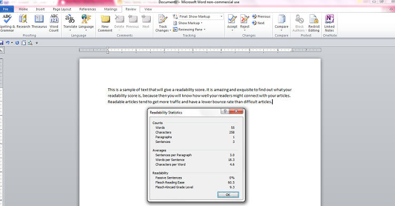395x206 pixels.
Task: Click OK in Readability Statistics dialog
Action: pos(228,194)
